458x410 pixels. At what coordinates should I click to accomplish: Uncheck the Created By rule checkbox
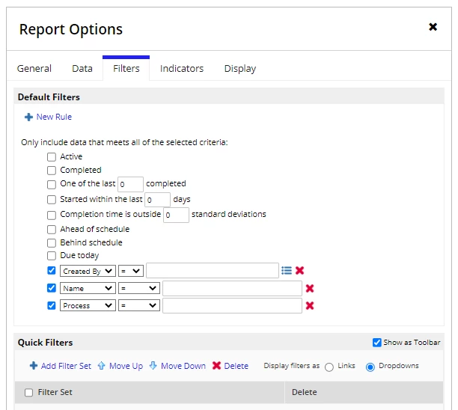pos(52,270)
